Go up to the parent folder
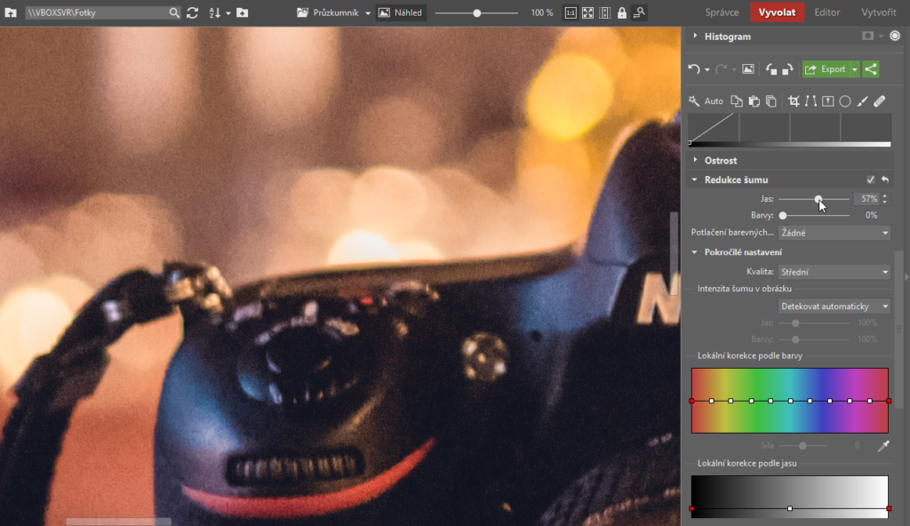The height and width of the screenshot is (526, 910). (11, 12)
